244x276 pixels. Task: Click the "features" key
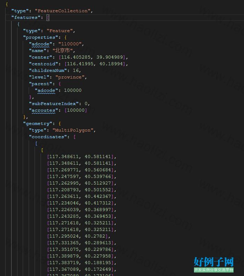point(26,17)
